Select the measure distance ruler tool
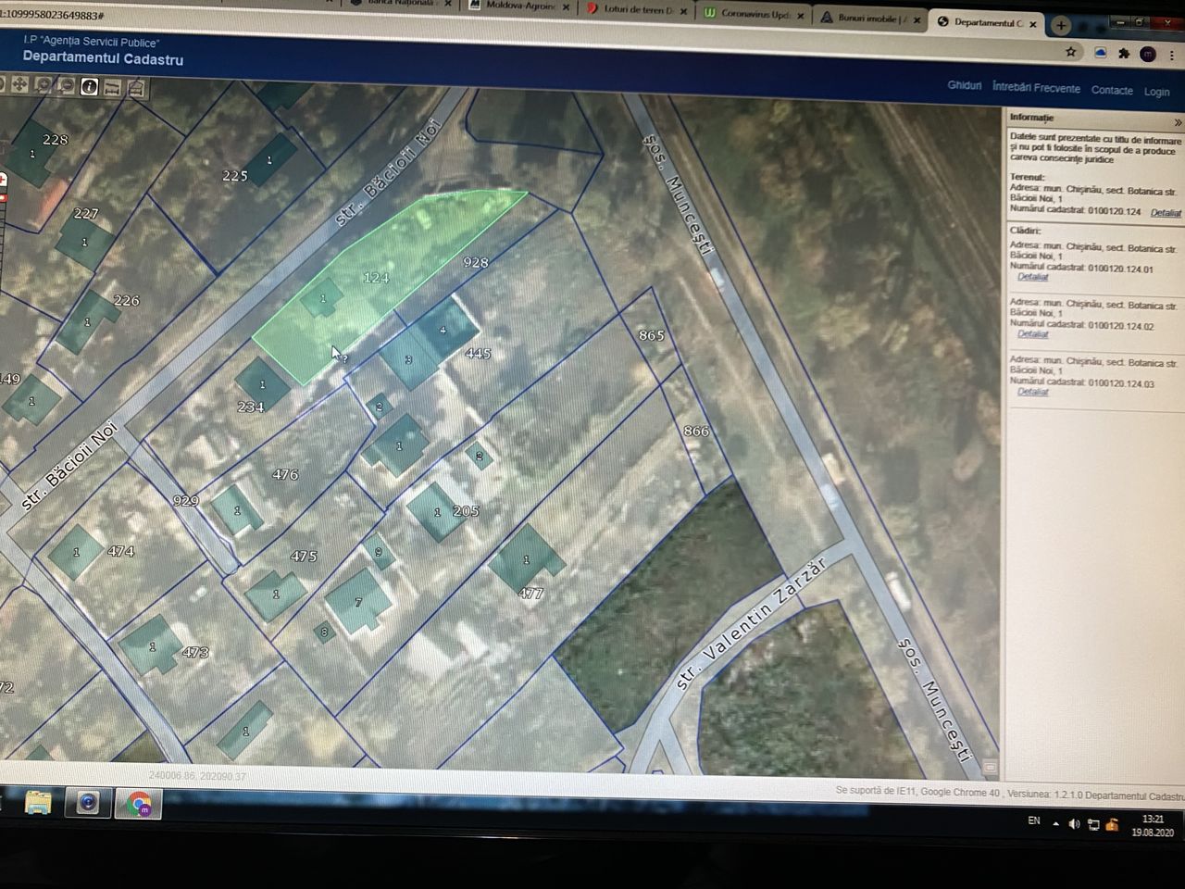 [x=113, y=88]
